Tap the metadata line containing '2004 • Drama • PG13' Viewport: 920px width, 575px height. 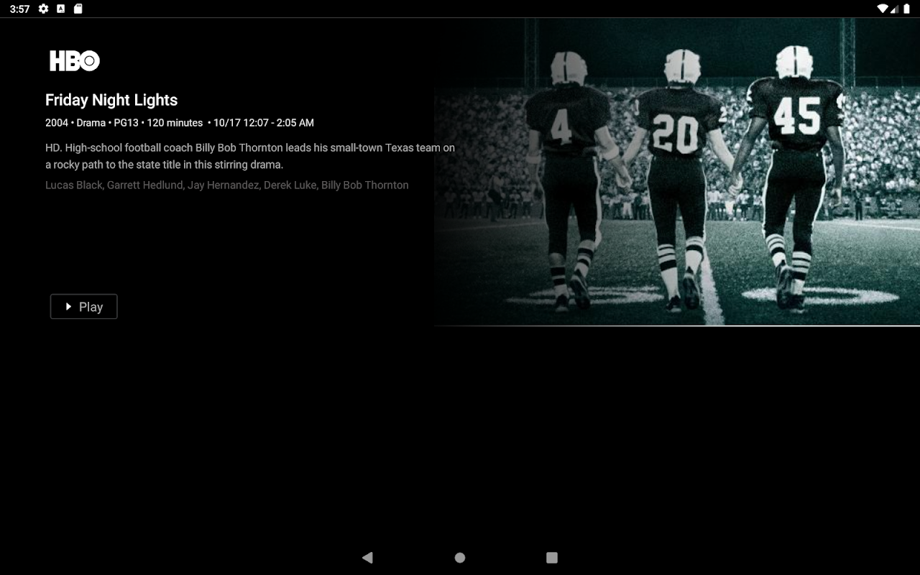(180, 123)
